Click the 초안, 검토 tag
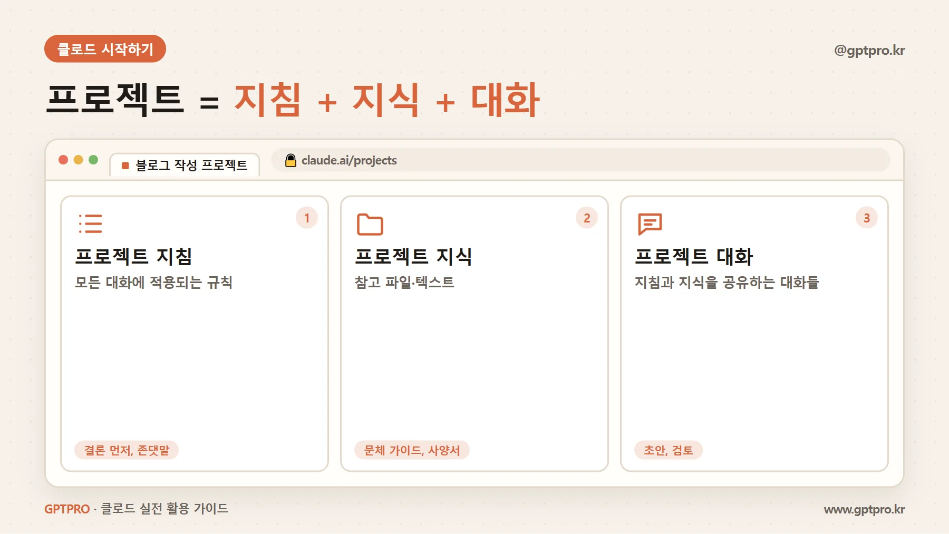Viewport: 949px width, 534px height. pos(668,450)
